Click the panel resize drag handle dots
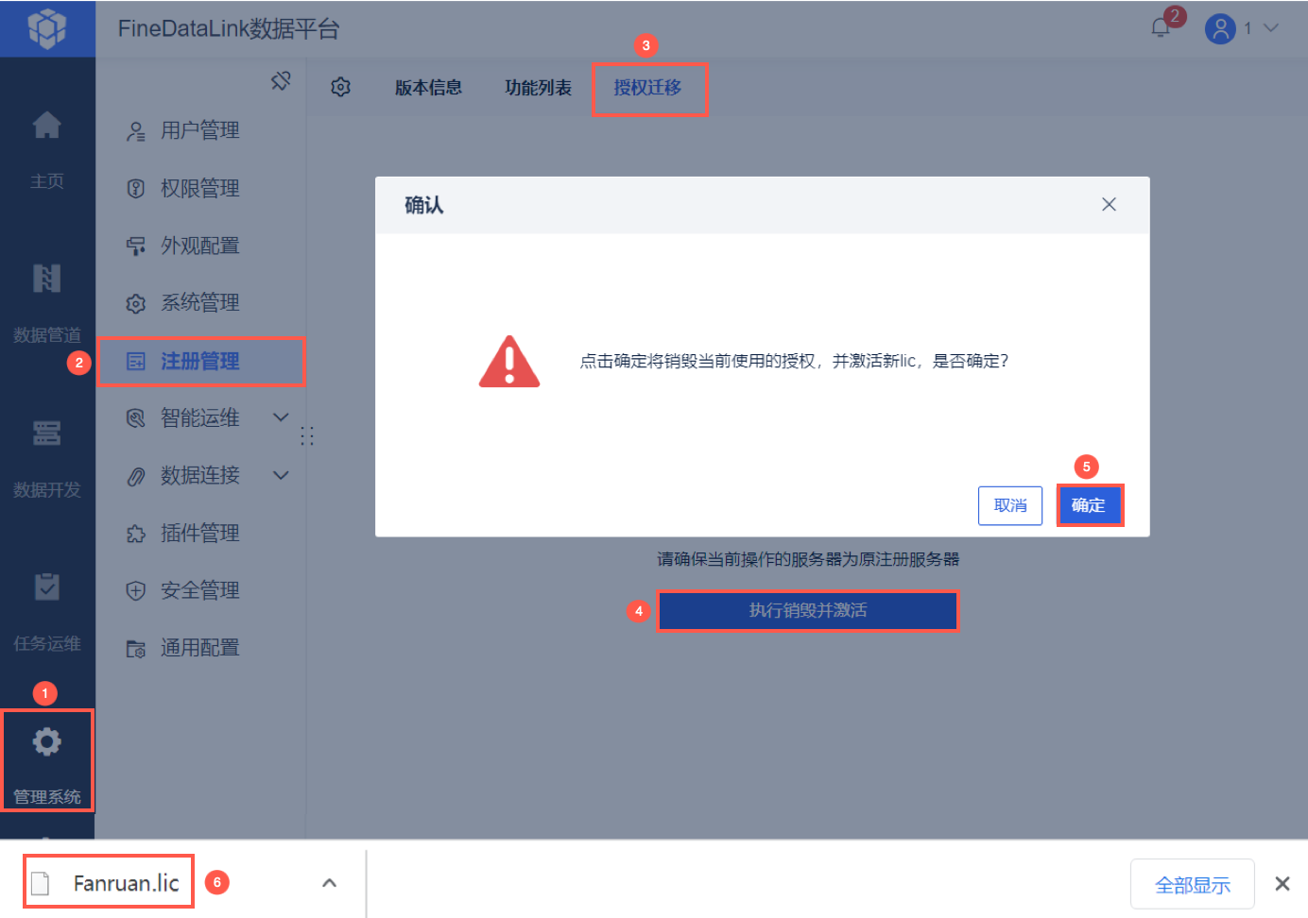The height and width of the screenshot is (918, 1308). click(307, 435)
